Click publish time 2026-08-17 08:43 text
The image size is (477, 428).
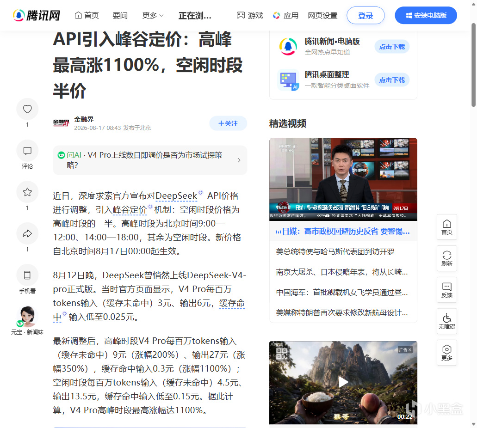[x=97, y=128]
